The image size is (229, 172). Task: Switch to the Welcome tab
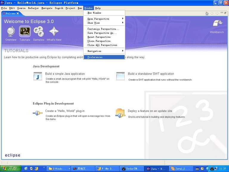(10, 13)
